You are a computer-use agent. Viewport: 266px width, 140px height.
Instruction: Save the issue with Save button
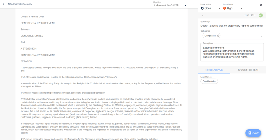click(253, 133)
